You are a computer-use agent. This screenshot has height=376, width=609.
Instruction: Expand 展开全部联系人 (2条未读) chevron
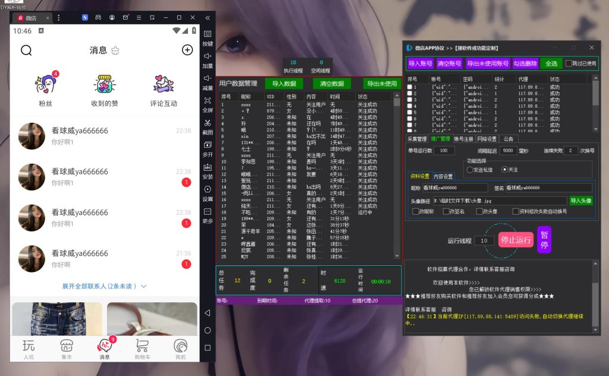144,286
